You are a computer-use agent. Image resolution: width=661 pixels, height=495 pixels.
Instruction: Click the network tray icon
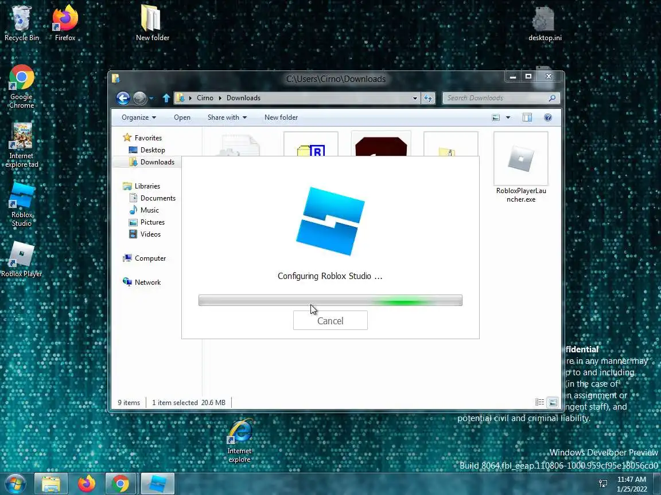click(x=603, y=484)
